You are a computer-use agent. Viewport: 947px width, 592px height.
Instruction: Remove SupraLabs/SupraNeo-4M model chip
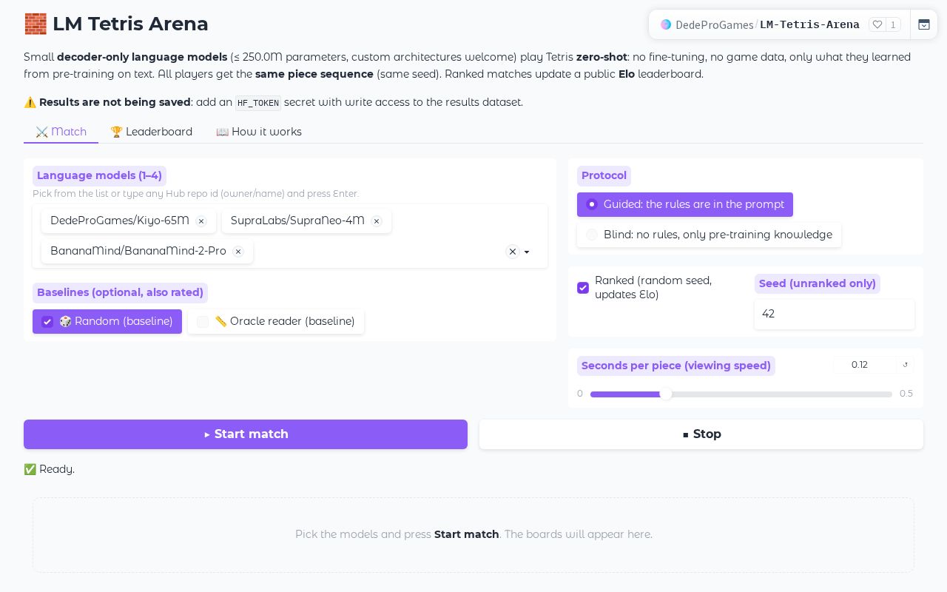pos(377,221)
